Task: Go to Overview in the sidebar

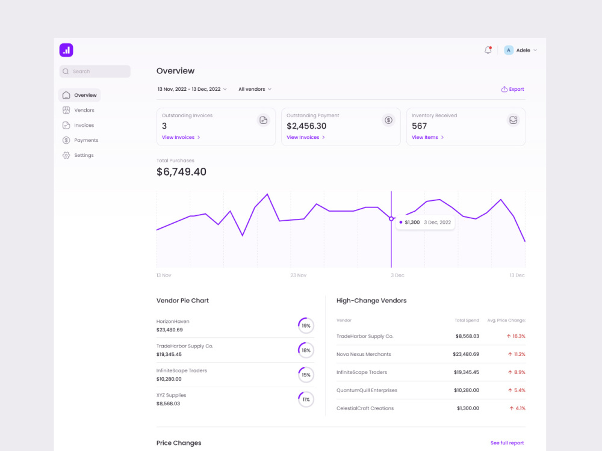Action: coord(79,95)
